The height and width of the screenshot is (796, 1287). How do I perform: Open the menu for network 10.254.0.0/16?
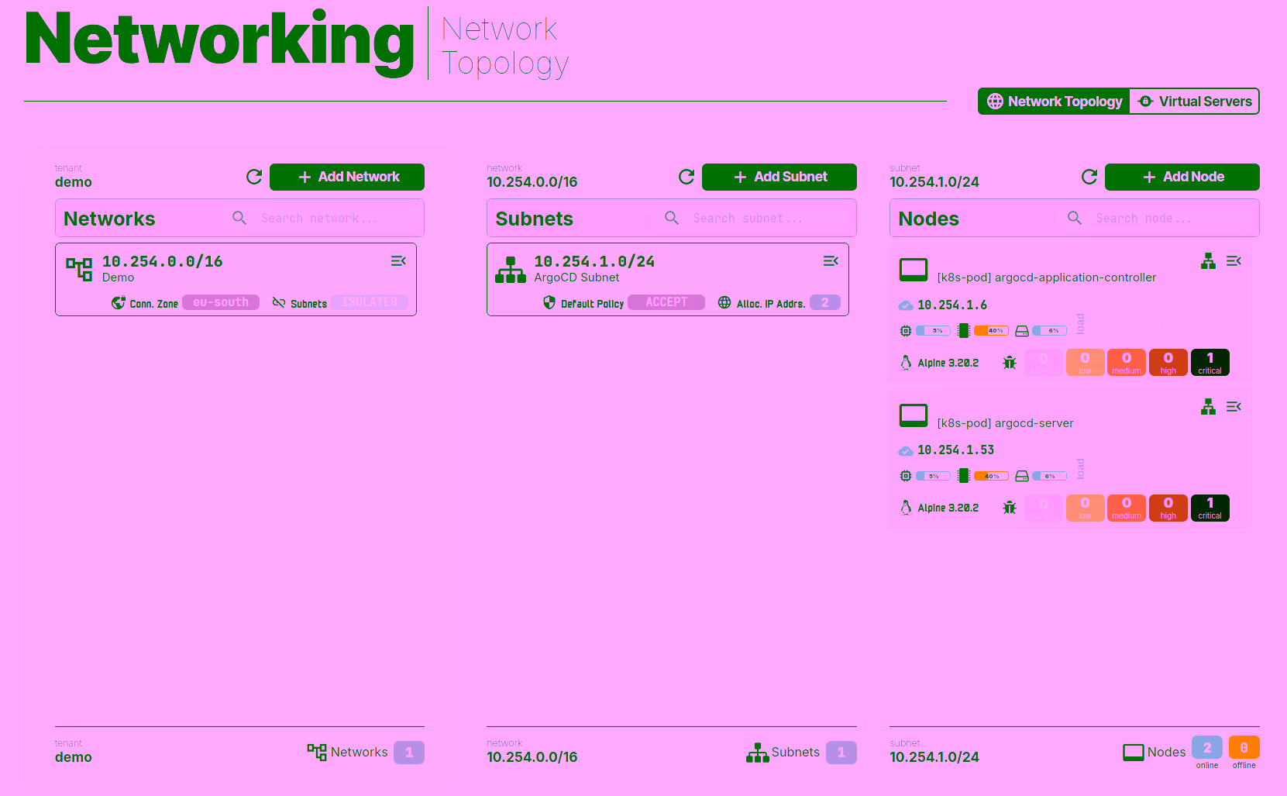(398, 261)
